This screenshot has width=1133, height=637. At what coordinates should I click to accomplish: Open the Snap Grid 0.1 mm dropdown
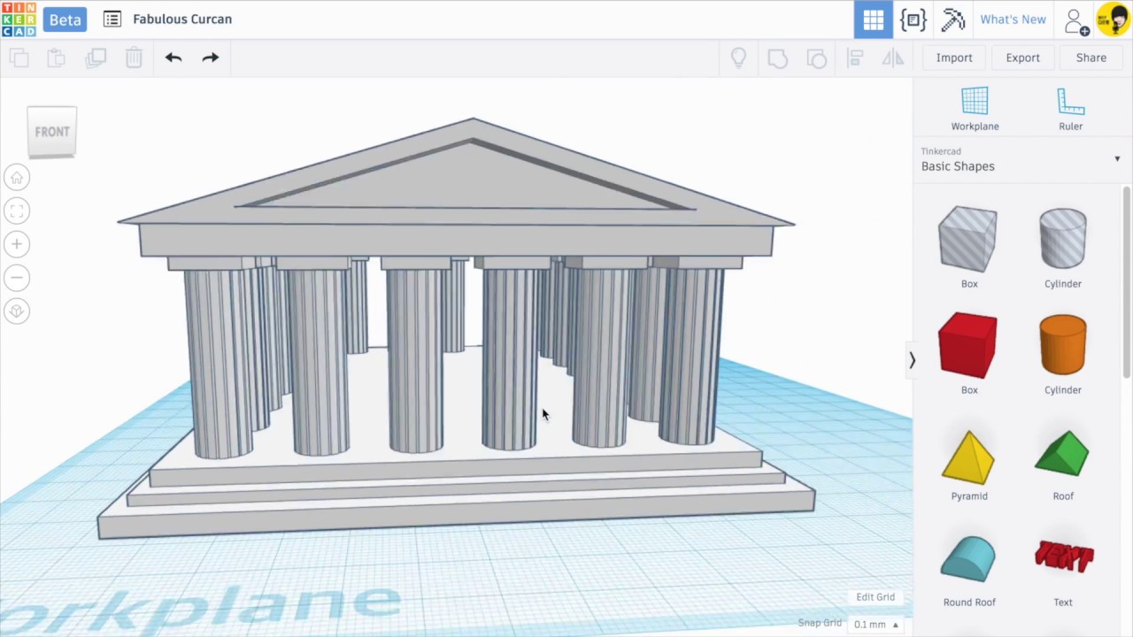coord(875,625)
